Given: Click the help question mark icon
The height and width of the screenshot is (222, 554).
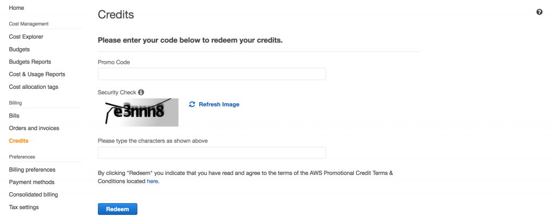Looking at the screenshot, I should 539,12.
